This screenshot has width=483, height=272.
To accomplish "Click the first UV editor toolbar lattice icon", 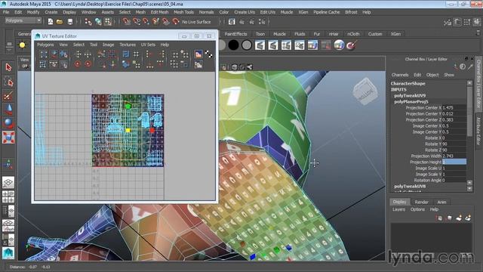I will [44, 54].
